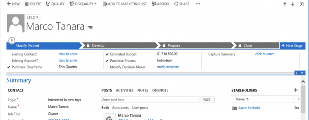Click mark complete for Identify Decision Maker
Screen dimensions: 309x120
point(168,67)
